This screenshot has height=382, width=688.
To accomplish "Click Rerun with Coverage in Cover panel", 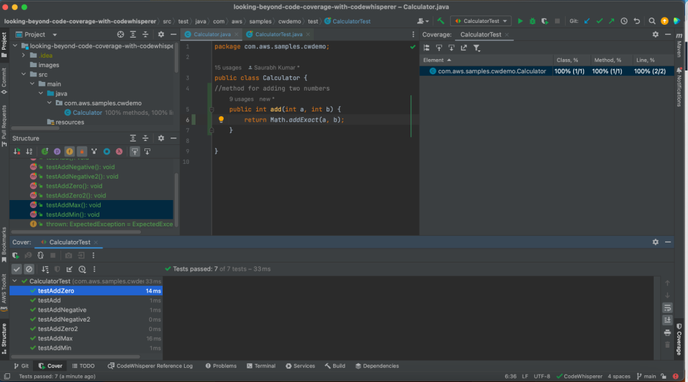I will tap(16, 255).
